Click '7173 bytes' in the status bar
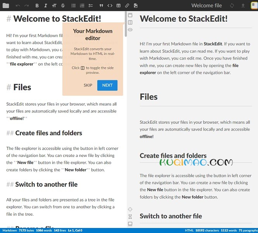 (x=26, y=230)
